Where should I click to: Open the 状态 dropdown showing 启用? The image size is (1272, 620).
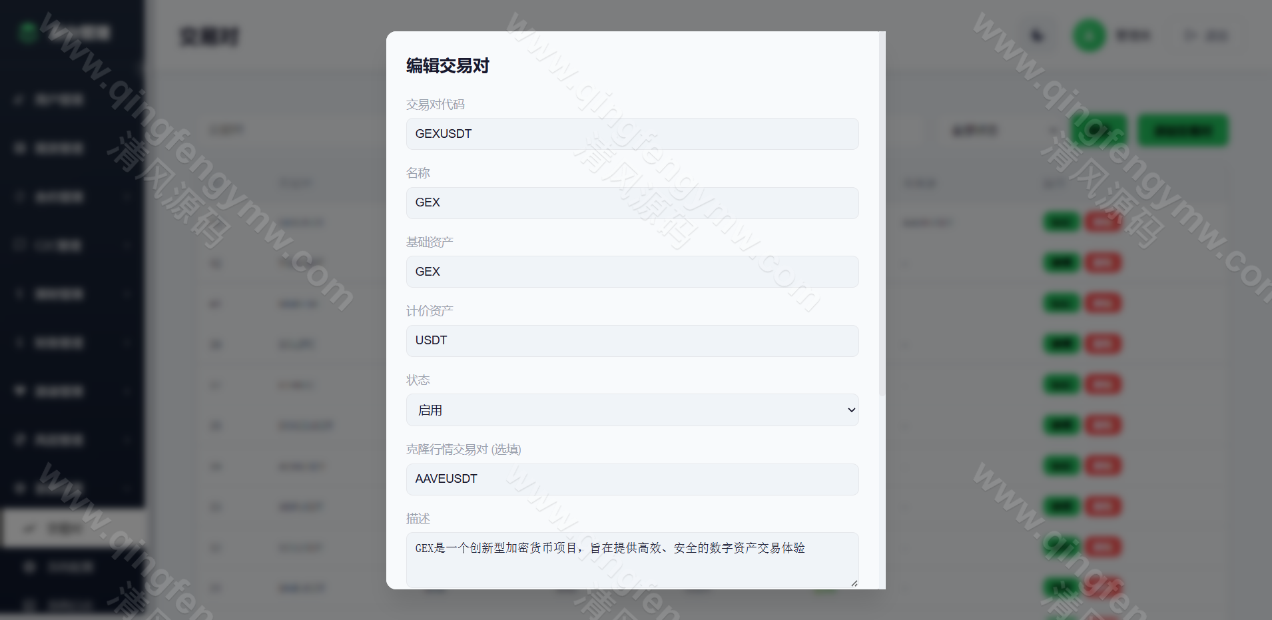point(632,410)
